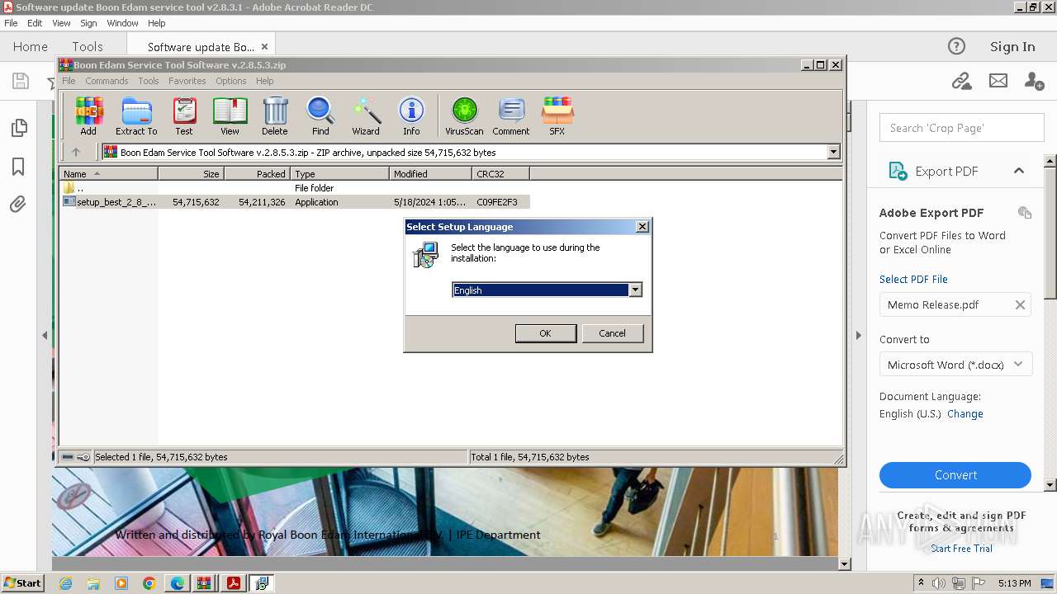Start VirusScan on the archive
Image resolution: width=1057 pixels, height=594 pixels.
click(x=464, y=115)
